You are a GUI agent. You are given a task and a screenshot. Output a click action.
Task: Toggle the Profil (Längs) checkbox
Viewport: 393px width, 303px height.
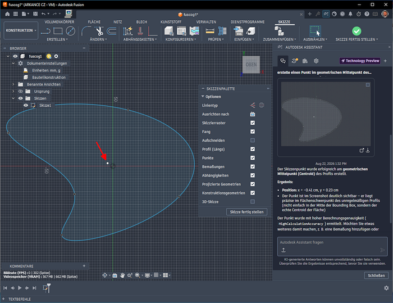pos(253,149)
